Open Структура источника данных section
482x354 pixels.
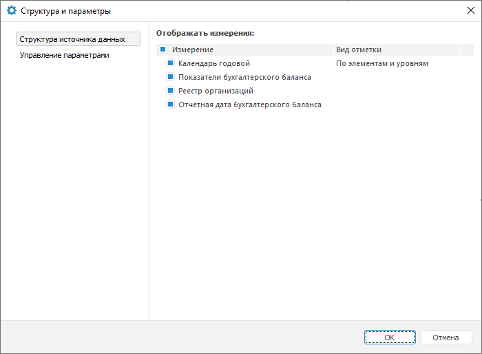(x=78, y=39)
